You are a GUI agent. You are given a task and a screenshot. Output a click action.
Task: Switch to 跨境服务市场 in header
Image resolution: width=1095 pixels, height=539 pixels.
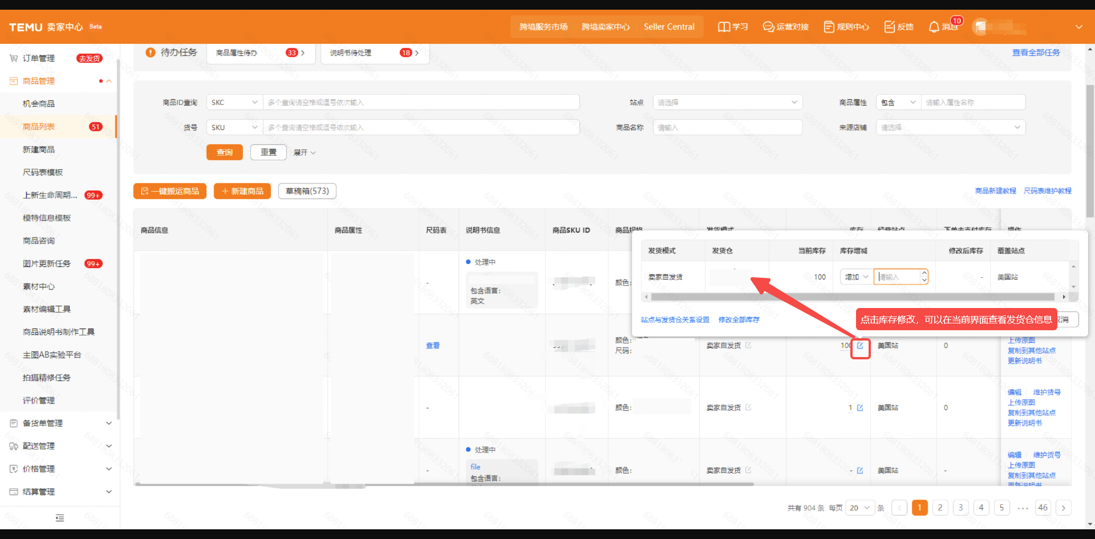coord(544,27)
